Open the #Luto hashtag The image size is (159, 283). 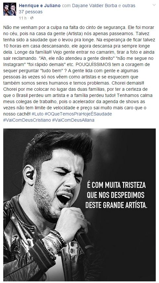tap(37, 114)
